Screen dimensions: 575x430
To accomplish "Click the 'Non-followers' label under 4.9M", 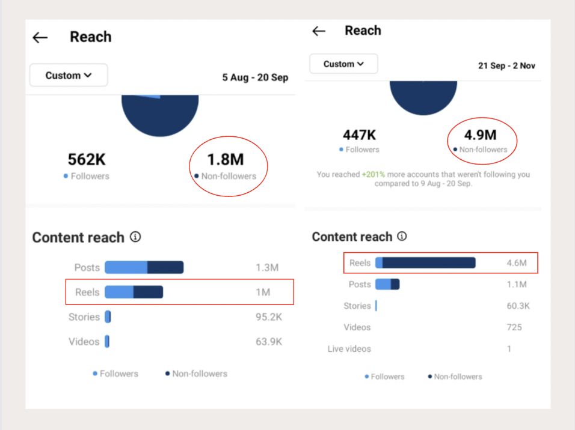I will [481, 150].
